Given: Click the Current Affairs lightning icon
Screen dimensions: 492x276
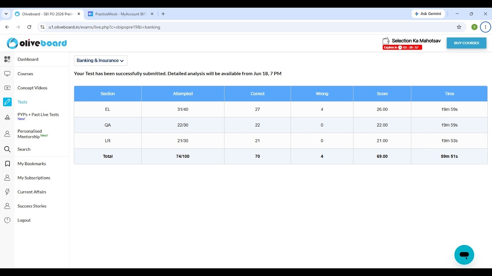Looking at the screenshot, I should click(7, 192).
